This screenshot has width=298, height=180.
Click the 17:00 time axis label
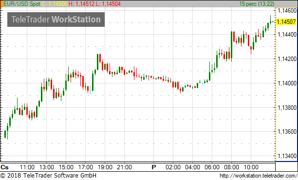86,167
